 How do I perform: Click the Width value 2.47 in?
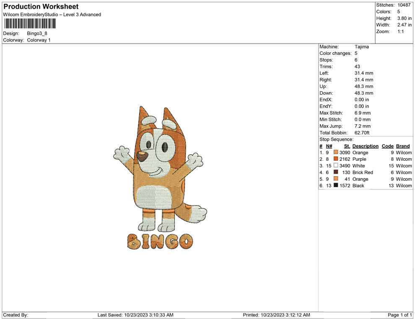pyautogui.click(x=404, y=25)
